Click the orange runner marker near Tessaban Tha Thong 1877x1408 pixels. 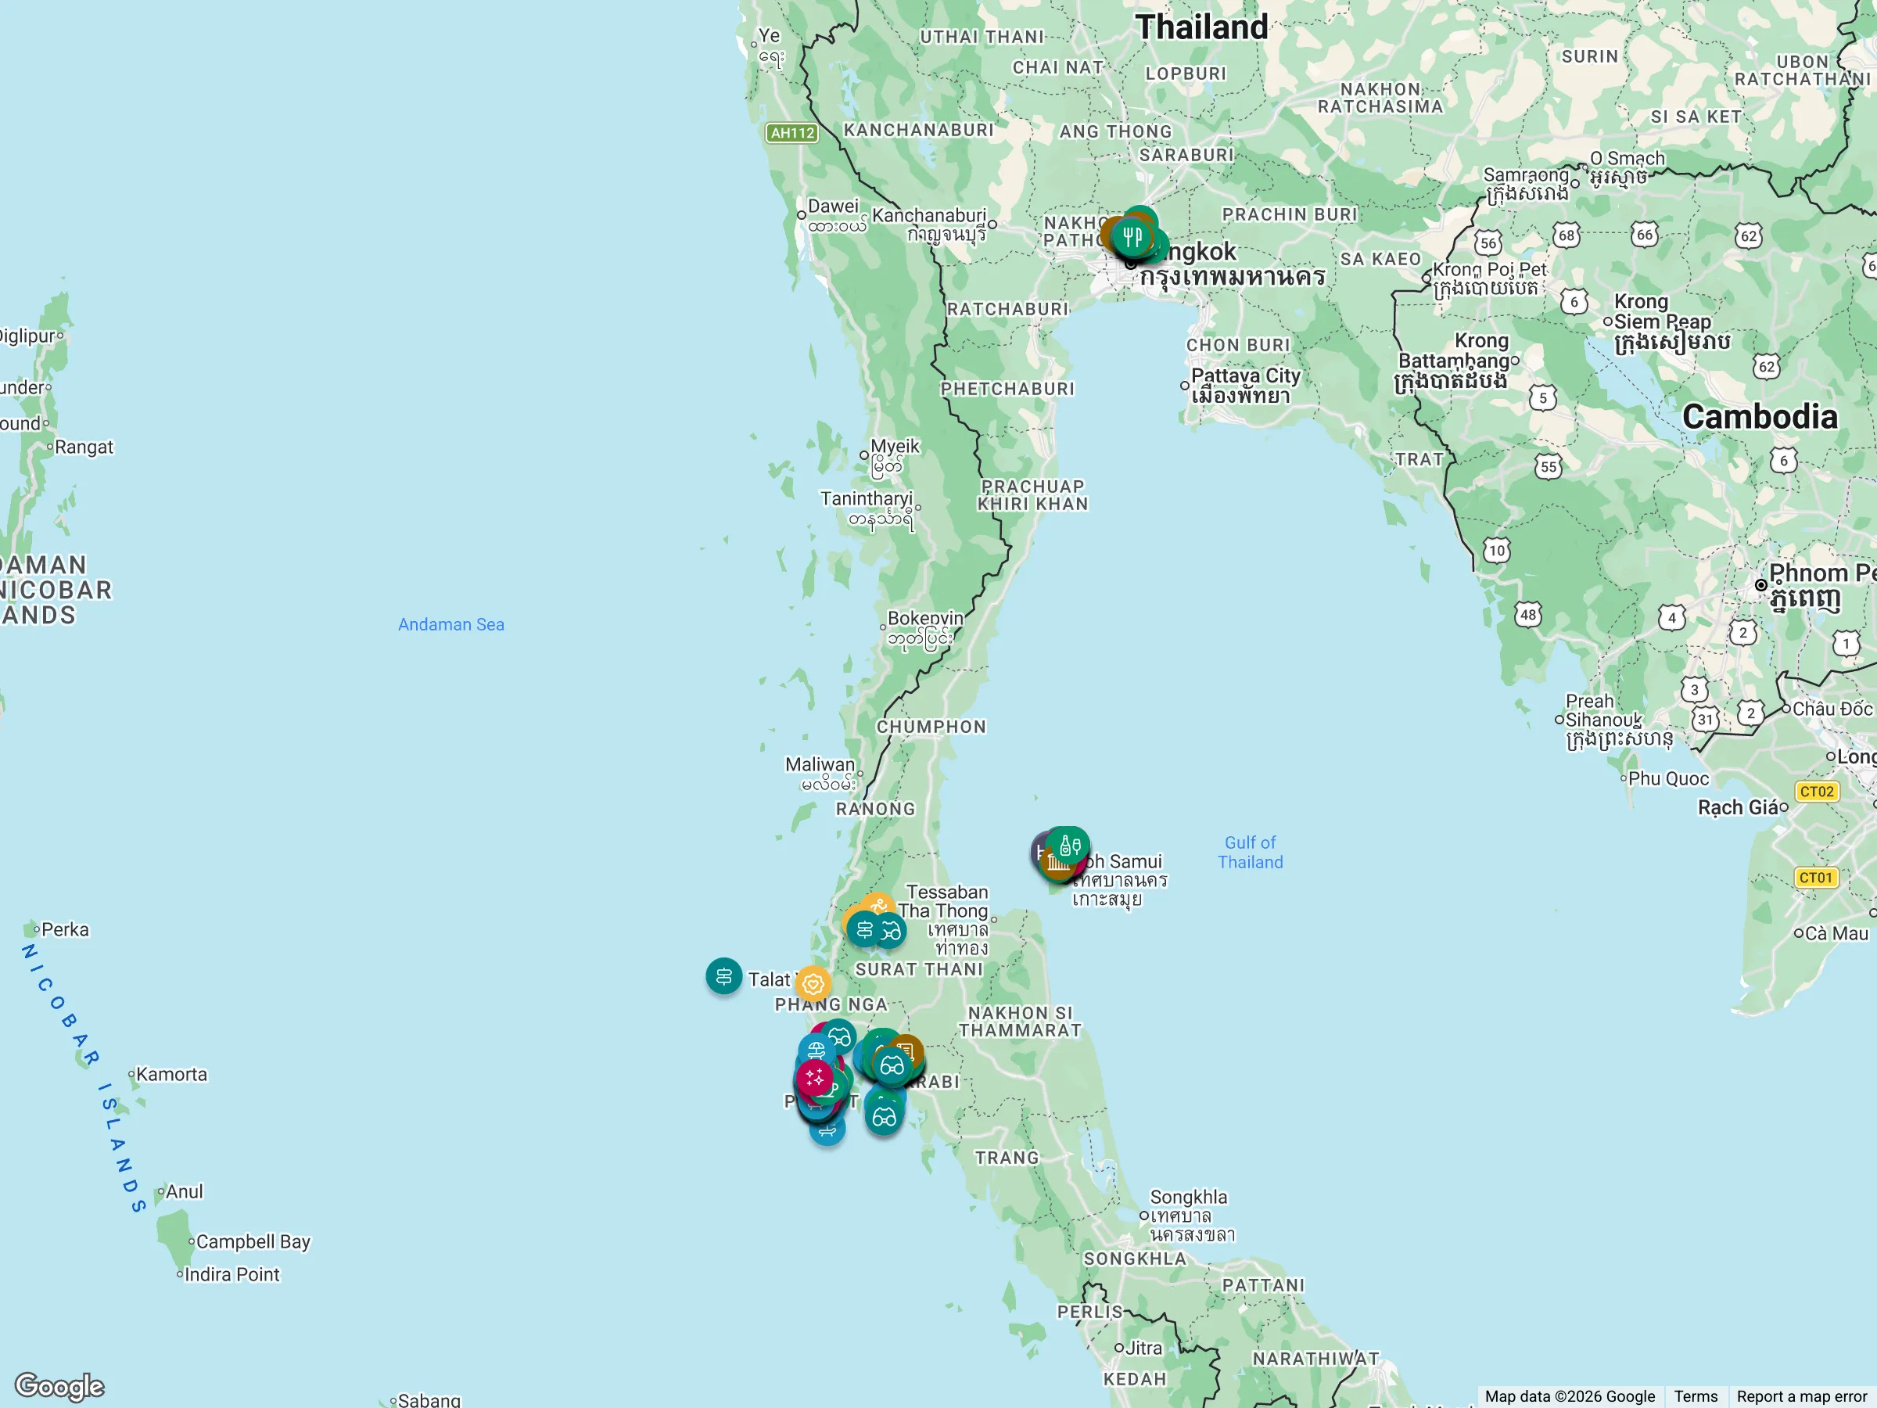pyautogui.click(x=878, y=904)
